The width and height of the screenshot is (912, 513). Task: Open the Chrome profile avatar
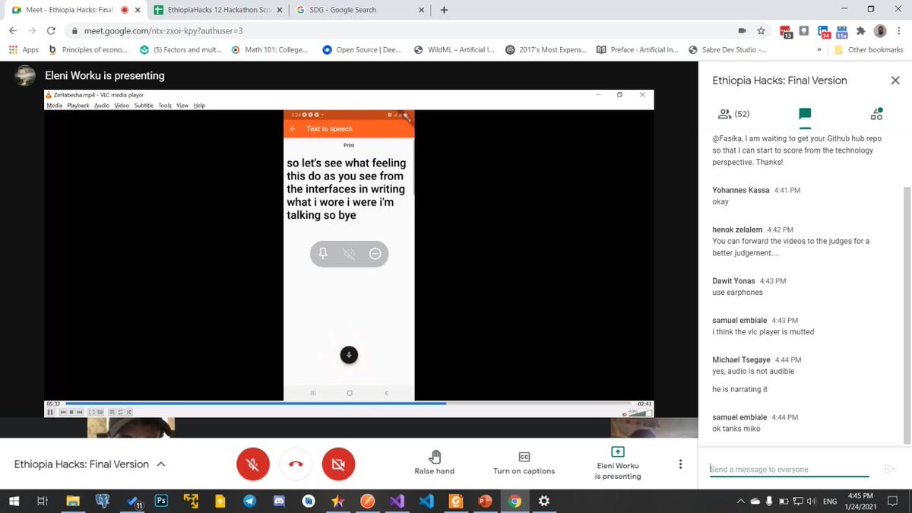pyautogui.click(x=880, y=31)
